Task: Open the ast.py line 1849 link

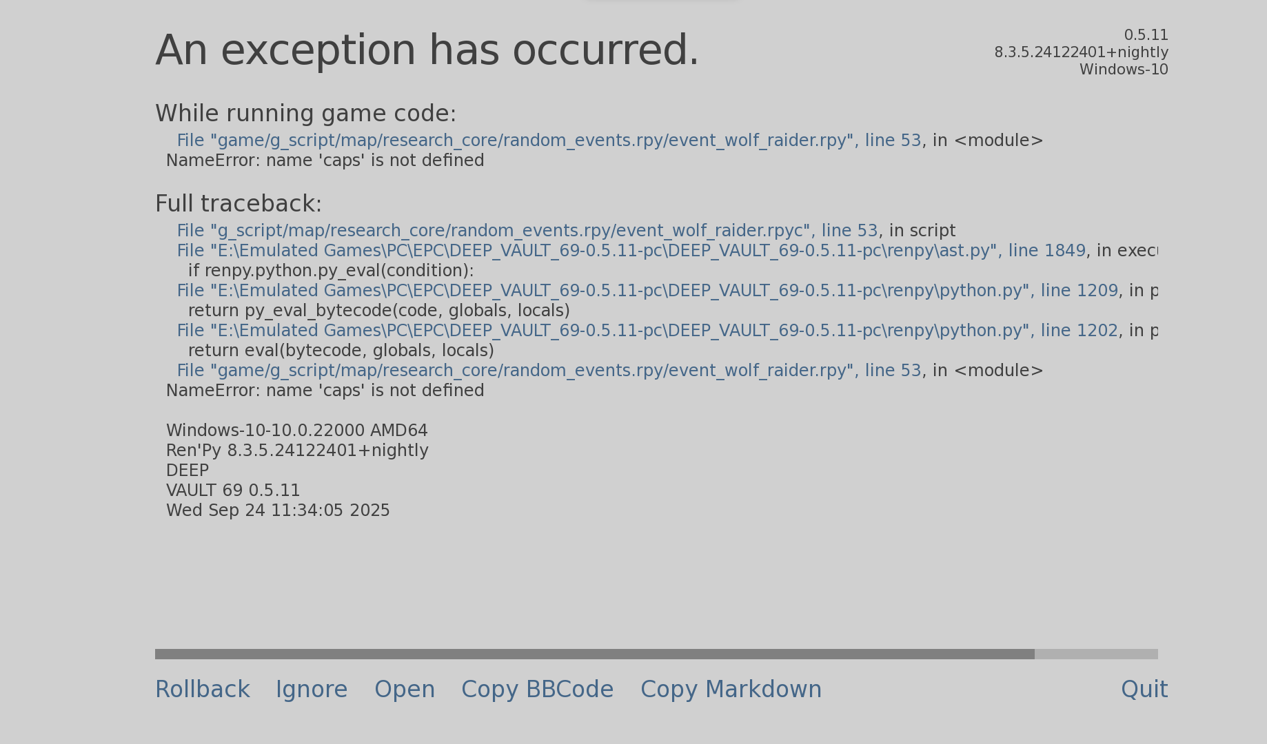Action: tap(631, 251)
